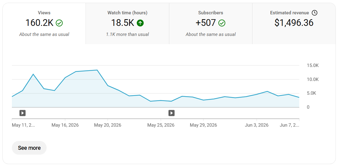Click the green up arrow beside Watch time

click(140, 23)
